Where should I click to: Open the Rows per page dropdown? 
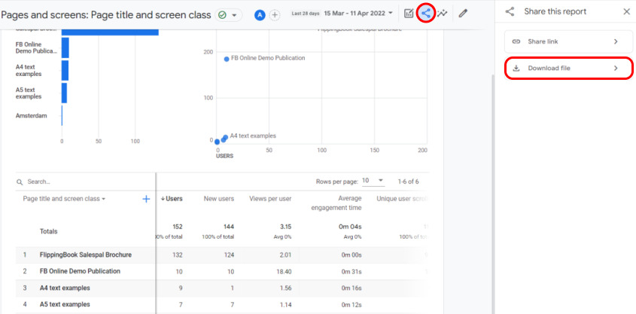(x=371, y=181)
